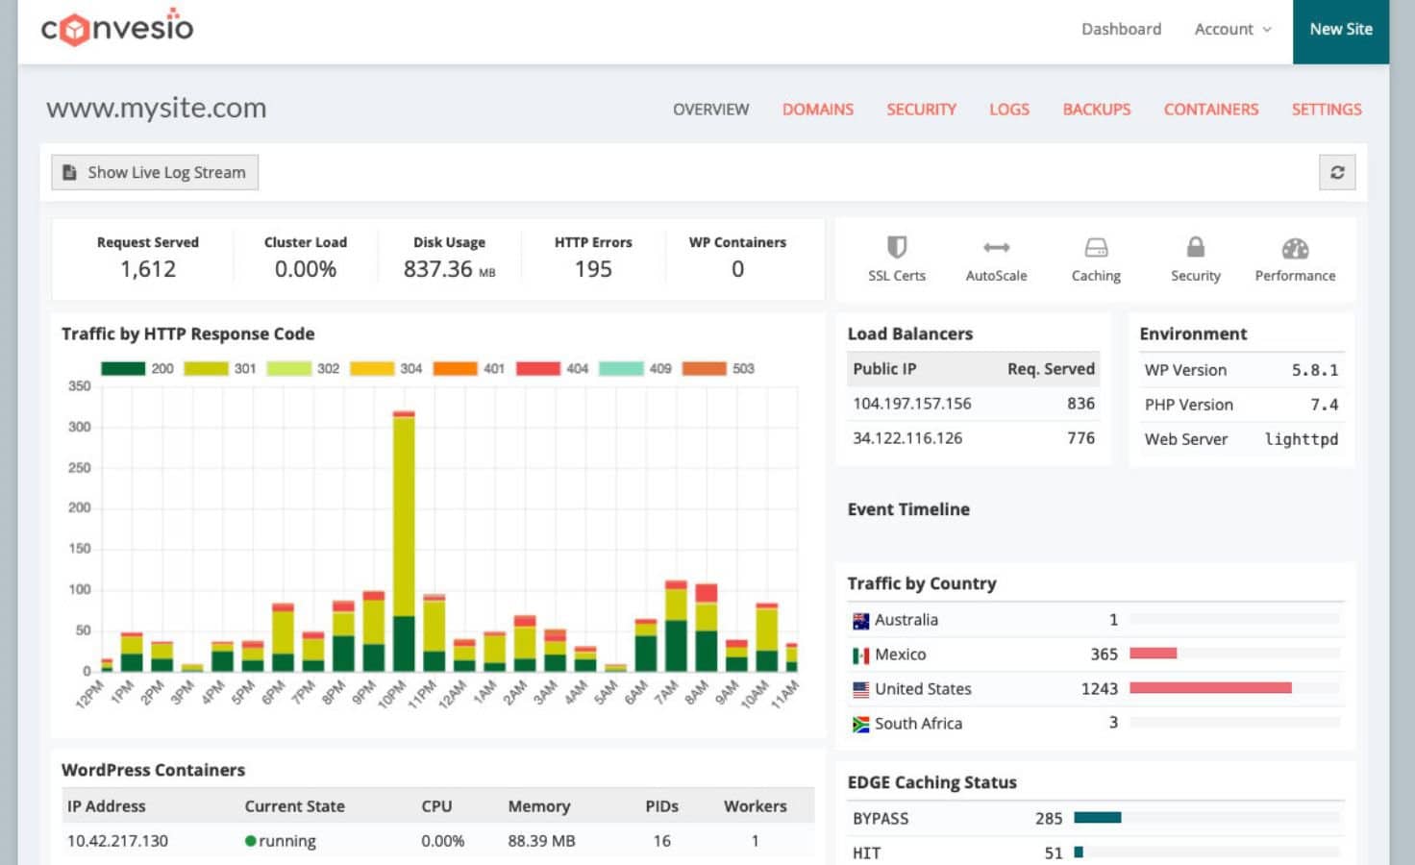Expand the Event Timeline section
The height and width of the screenshot is (865, 1415).
907,509
